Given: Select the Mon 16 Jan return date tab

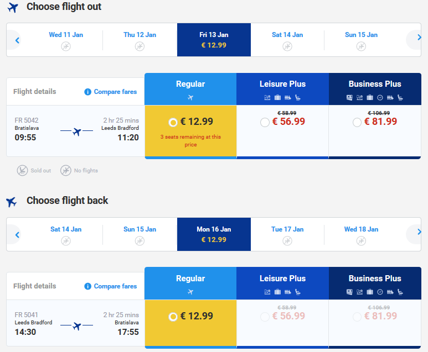Looking at the screenshot, I should [214, 234].
